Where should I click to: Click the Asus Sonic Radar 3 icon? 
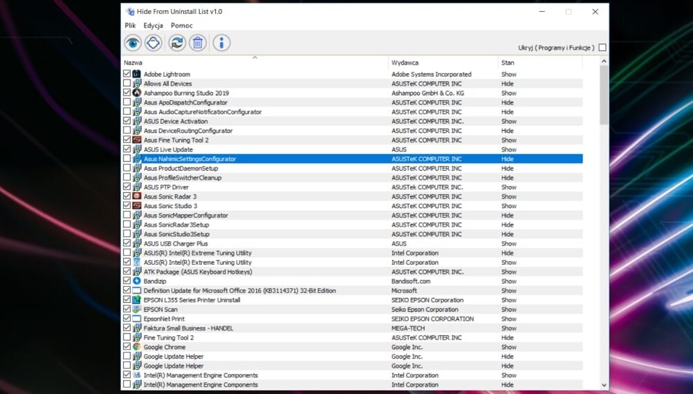click(x=136, y=196)
